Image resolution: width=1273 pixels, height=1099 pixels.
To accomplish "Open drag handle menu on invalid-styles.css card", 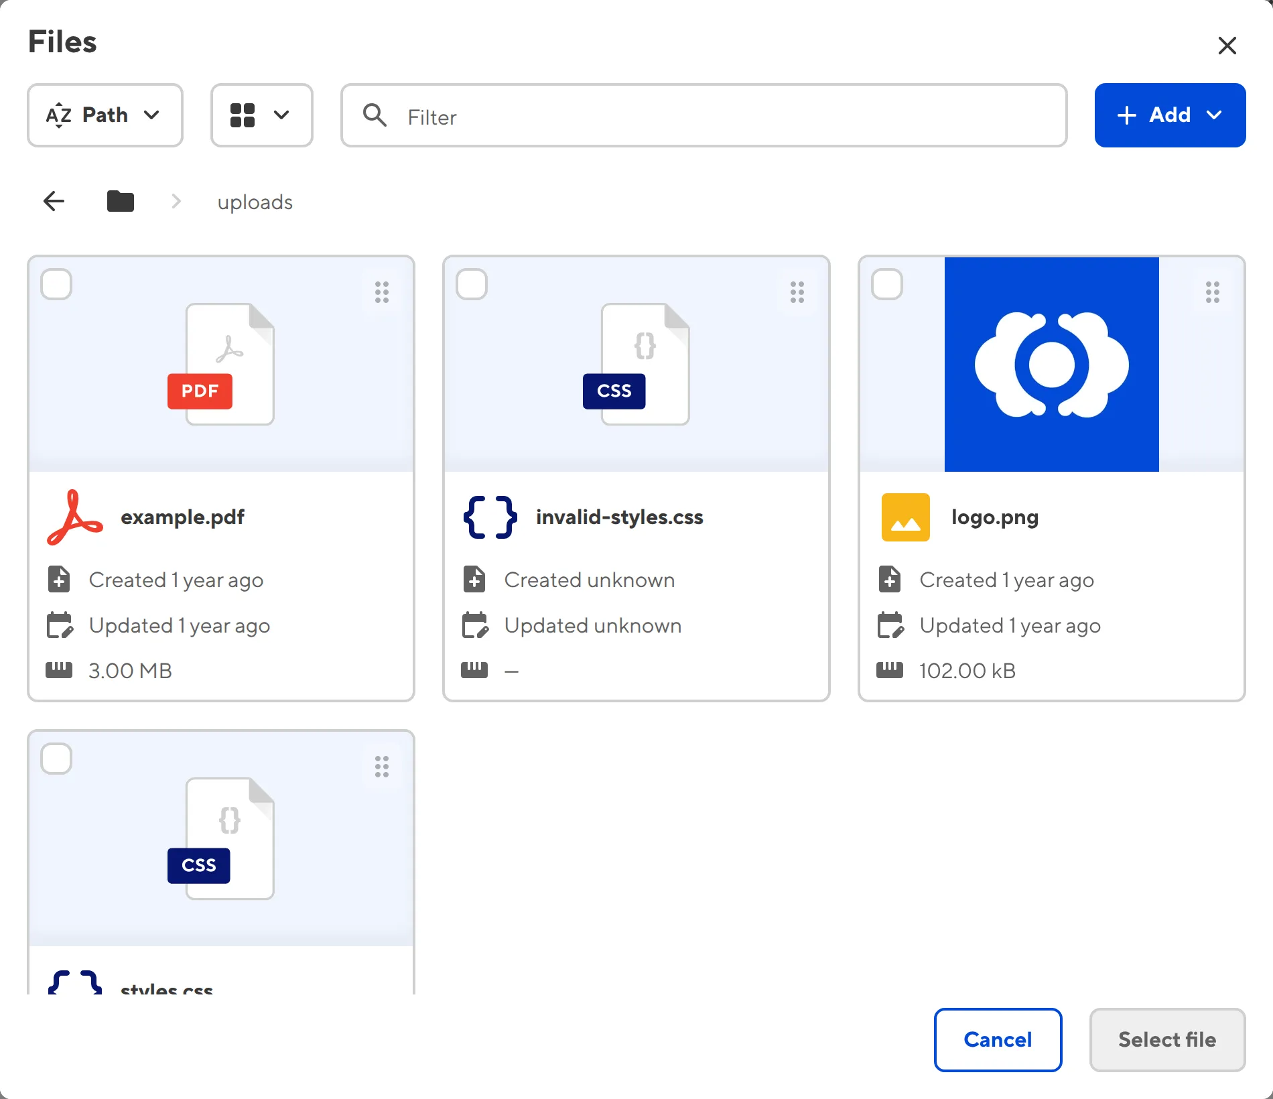I will 797,292.
